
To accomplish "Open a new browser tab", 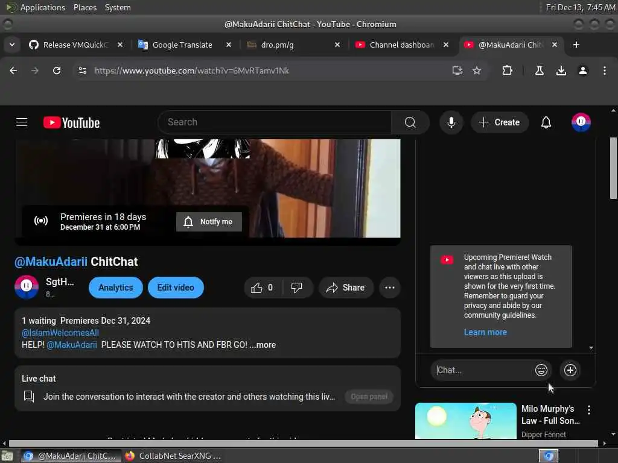I will click(576, 45).
